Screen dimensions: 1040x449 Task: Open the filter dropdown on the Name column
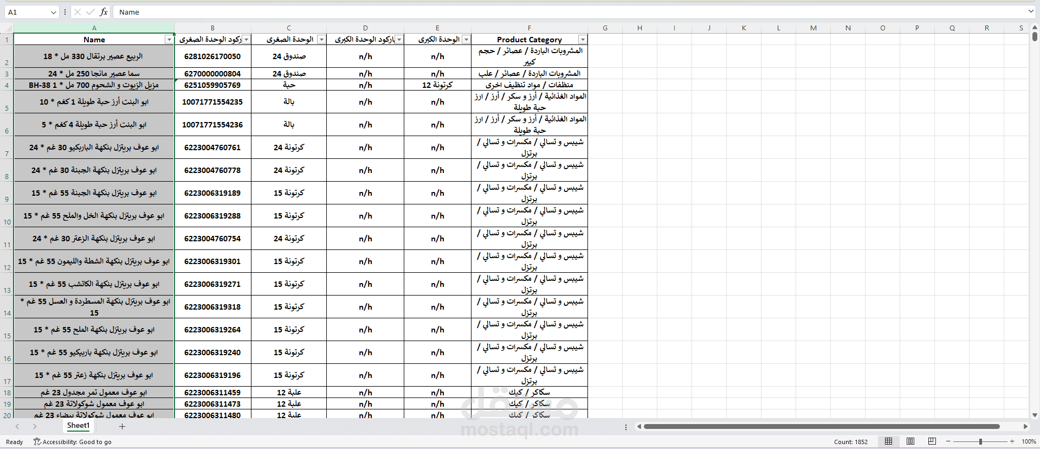169,40
